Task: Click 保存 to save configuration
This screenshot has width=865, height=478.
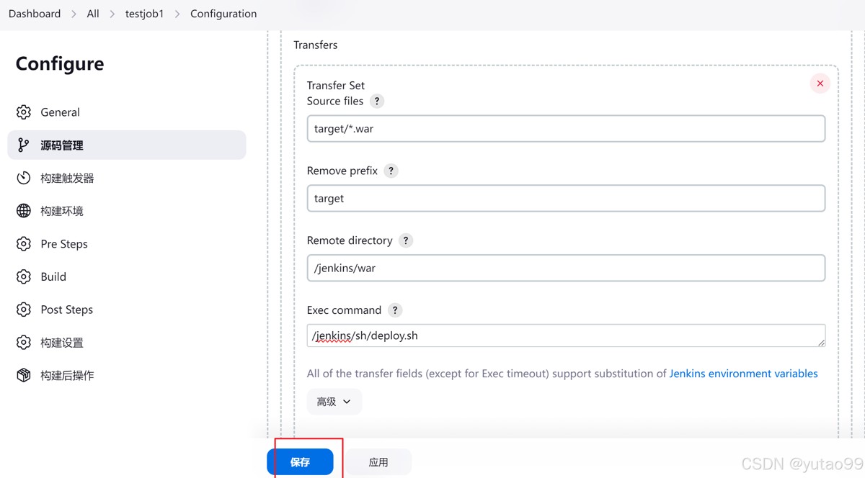Action: pyautogui.click(x=300, y=462)
